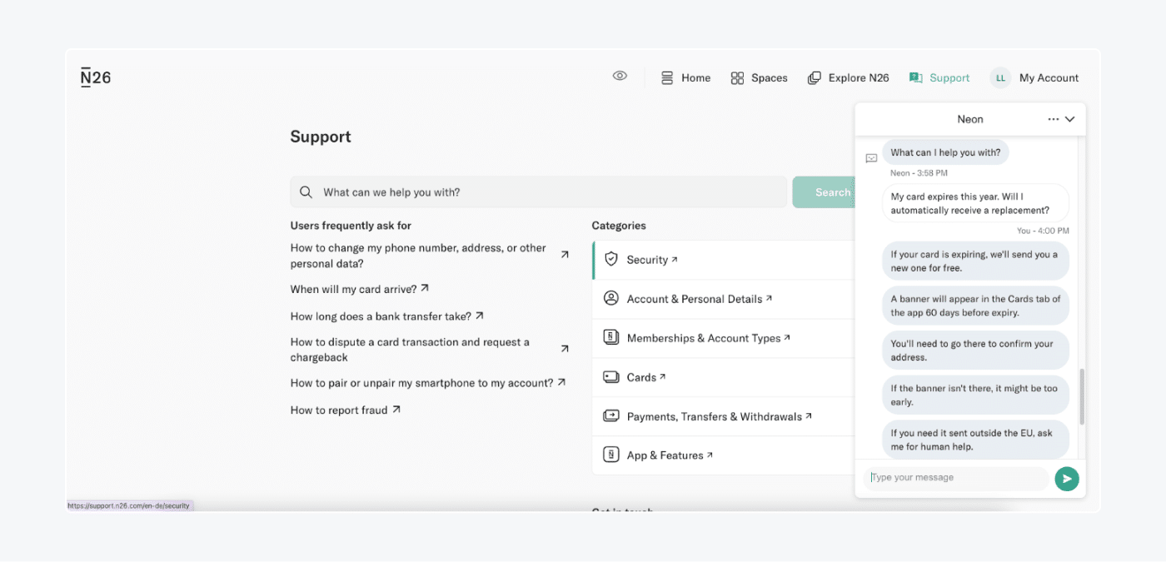The width and height of the screenshot is (1166, 562).
Task: Open Account & Personal Details category
Action: point(724,299)
